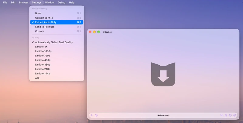Image resolution: width=243 pixels, height=123 pixels.
Task: Choose Convert to MP4
Action: click(x=56, y=18)
